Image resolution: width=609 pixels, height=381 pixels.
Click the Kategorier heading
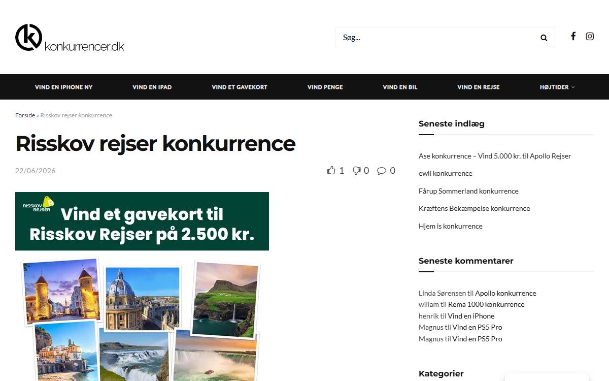click(441, 373)
